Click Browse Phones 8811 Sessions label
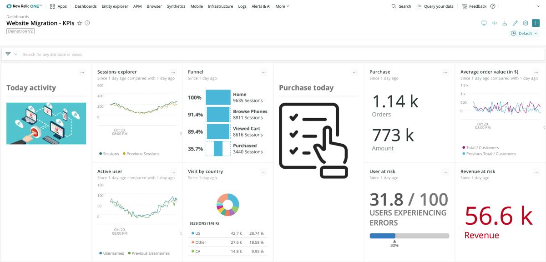546x262 pixels. (250, 115)
